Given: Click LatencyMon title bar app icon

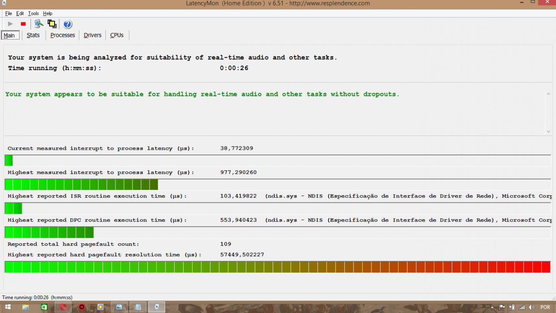Looking at the screenshot, I should [x=4, y=3].
